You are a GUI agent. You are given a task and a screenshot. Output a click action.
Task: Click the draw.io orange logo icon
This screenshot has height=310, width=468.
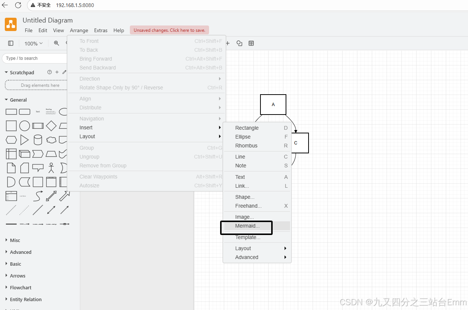pyautogui.click(x=11, y=24)
